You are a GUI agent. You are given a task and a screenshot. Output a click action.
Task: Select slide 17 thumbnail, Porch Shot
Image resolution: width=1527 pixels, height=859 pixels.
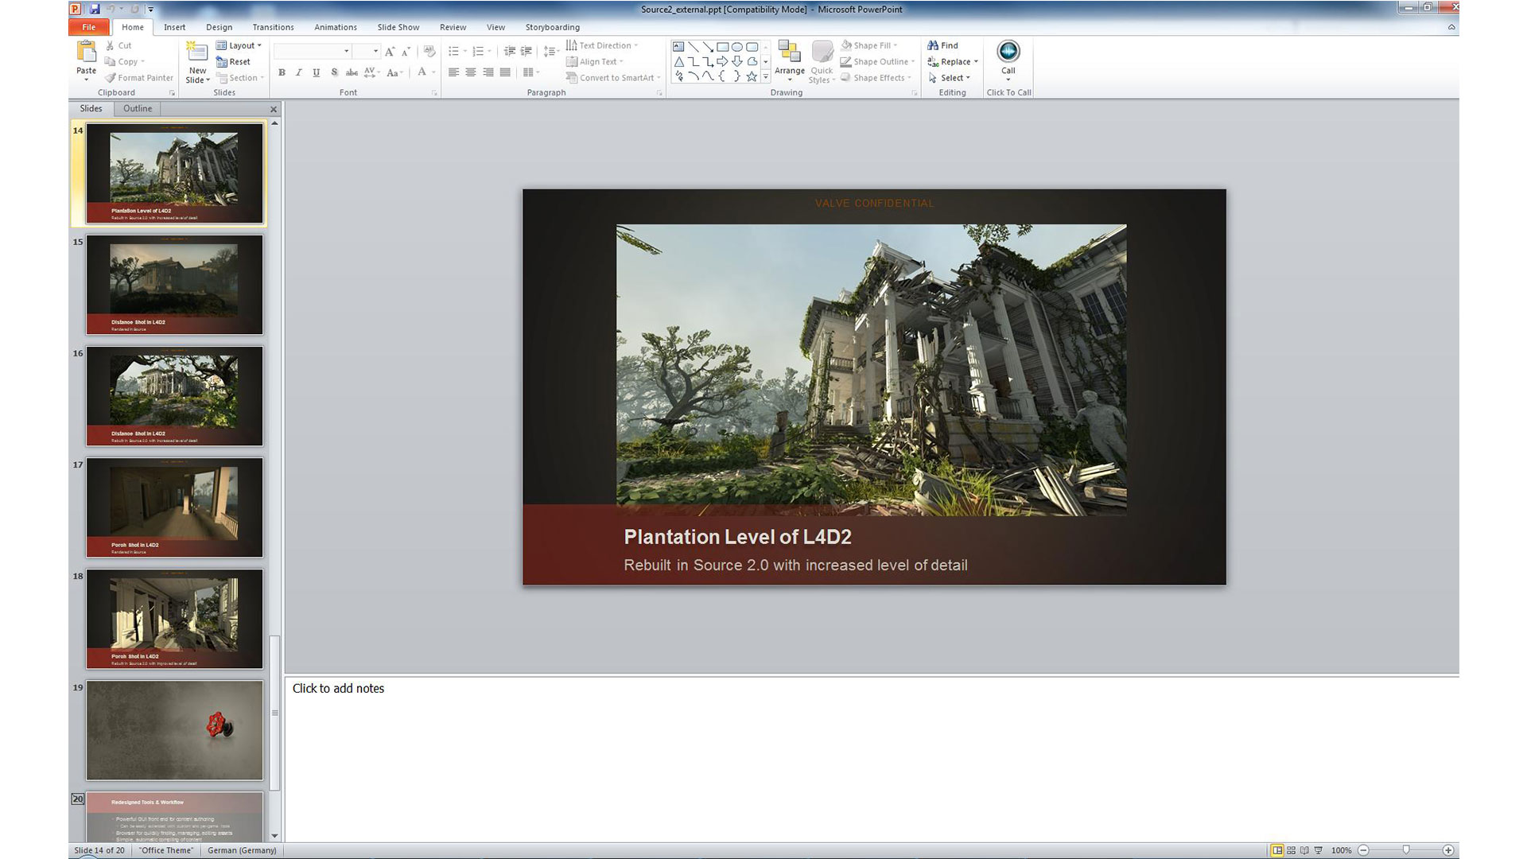(x=174, y=507)
